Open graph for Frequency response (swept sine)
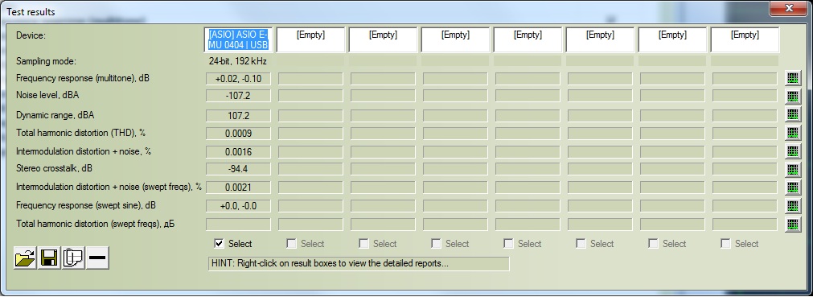 coord(793,206)
